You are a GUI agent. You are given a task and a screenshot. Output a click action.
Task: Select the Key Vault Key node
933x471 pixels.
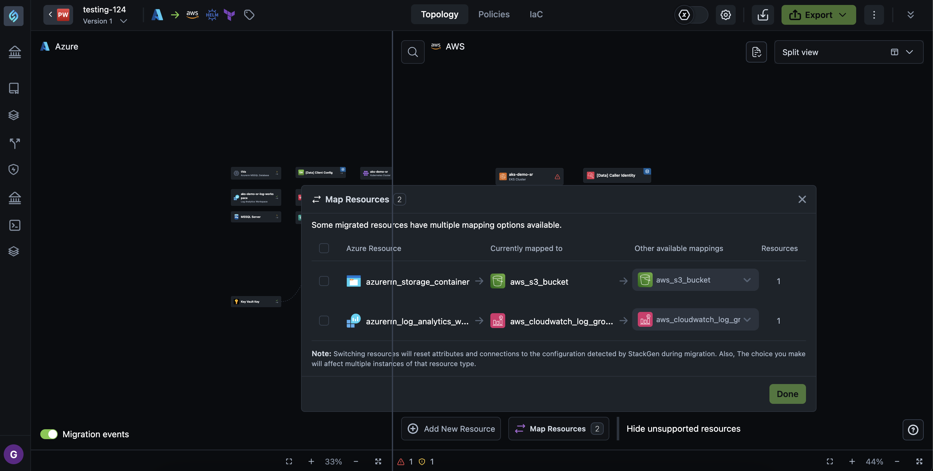(256, 301)
